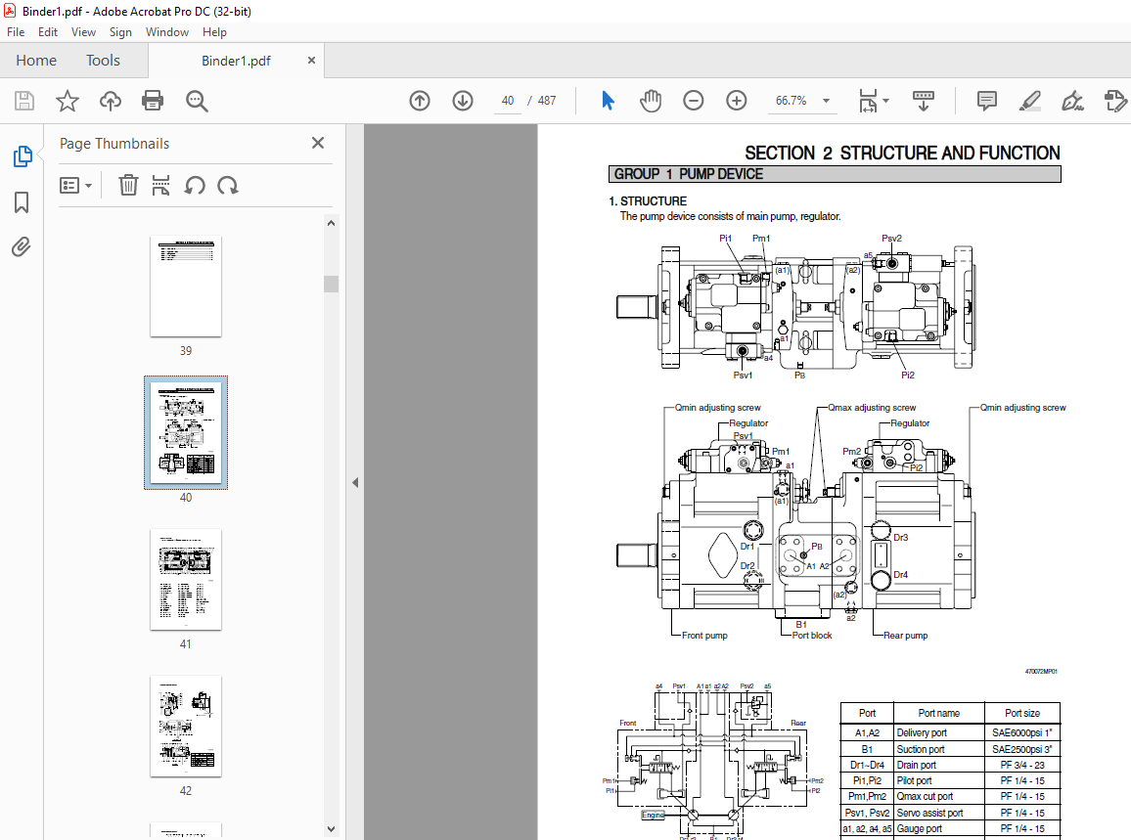The image size is (1131, 840).
Task: Go to previous page arrow
Action: click(420, 101)
